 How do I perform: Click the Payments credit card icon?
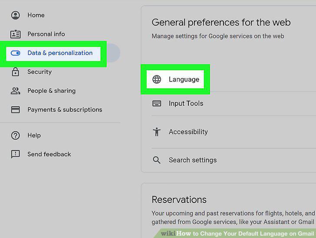(15, 110)
